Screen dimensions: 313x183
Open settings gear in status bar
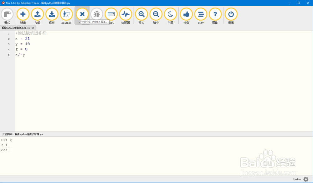click(x=306, y=179)
